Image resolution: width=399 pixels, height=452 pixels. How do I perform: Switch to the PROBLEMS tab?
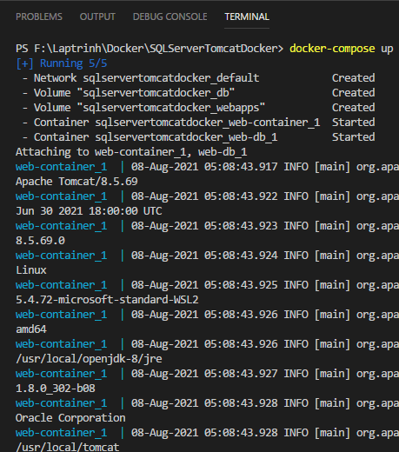click(x=39, y=17)
